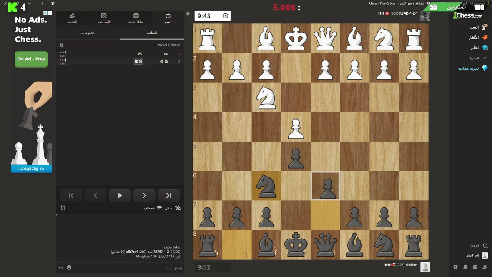This screenshot has width=492, height=277.
Task: Flip the board with arrows icon
Action: tap(63, 208)
